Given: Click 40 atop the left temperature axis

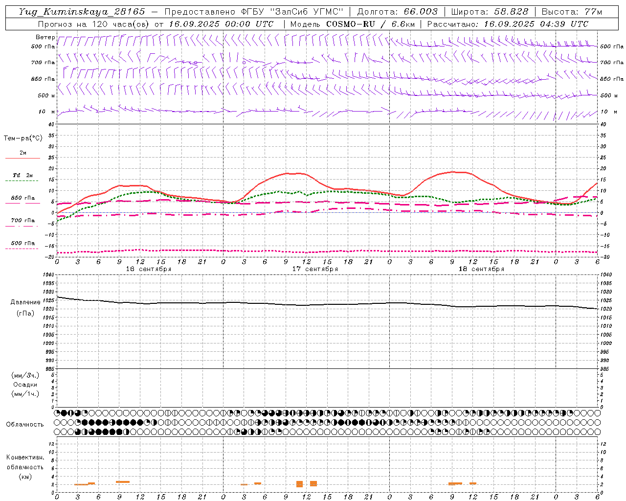Looking at the screenshot, I should tap(51, 124).
